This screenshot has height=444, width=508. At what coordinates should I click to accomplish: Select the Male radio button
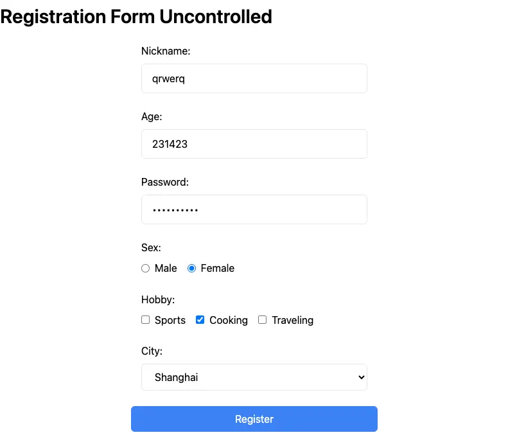point(145,269)
